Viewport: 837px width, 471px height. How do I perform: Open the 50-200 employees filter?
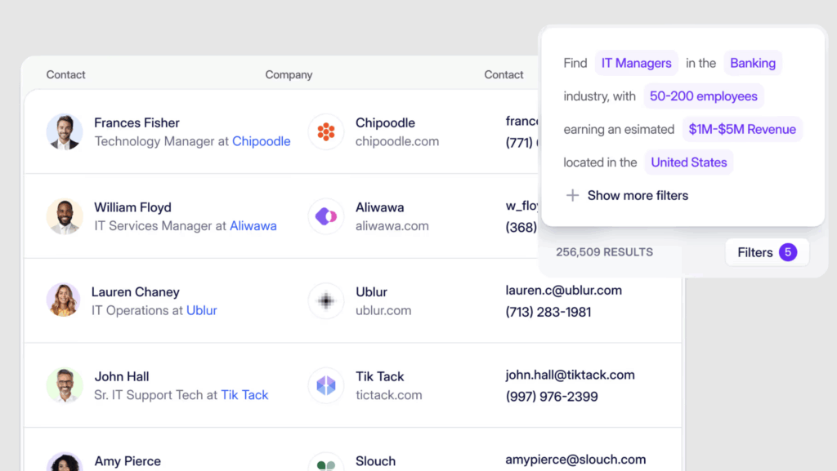click(x=704, y=96)
